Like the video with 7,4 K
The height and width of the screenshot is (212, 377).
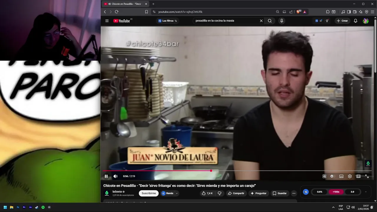[x=207, y=193]
